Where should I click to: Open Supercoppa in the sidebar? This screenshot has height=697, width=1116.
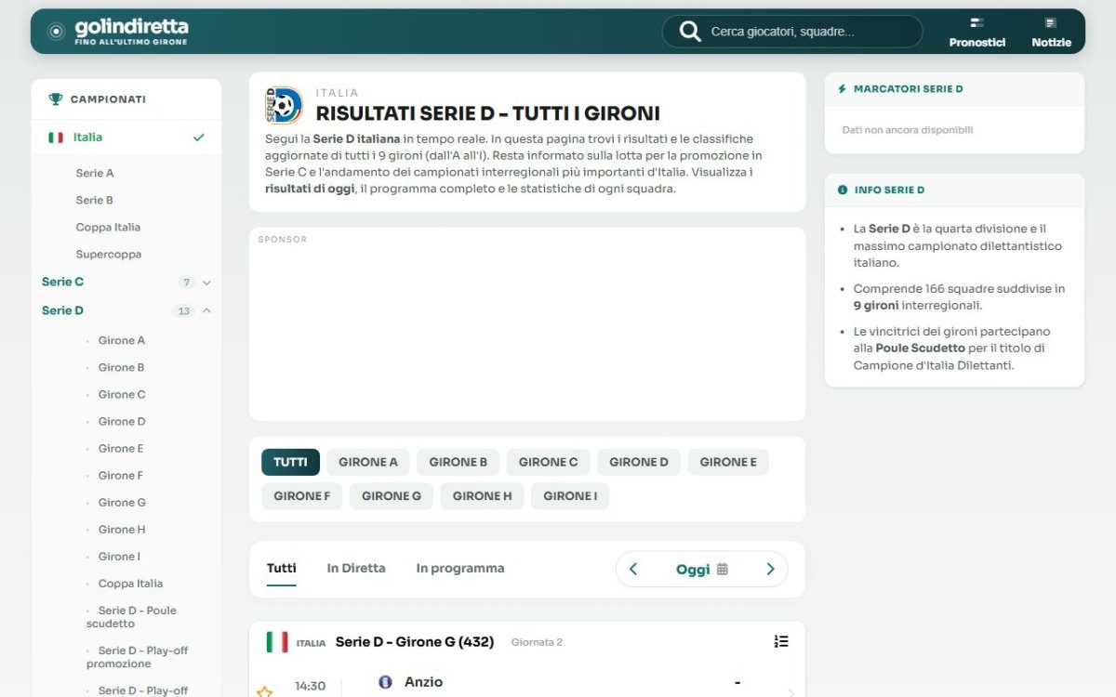pyautogui.click(x=109, y=255)
